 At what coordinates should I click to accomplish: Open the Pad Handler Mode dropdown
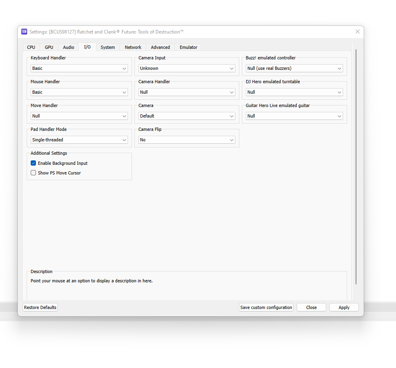[79, 140]
